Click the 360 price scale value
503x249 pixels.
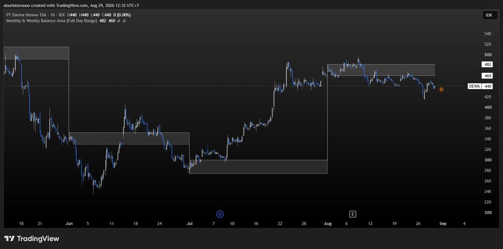[x=487, y=128]
